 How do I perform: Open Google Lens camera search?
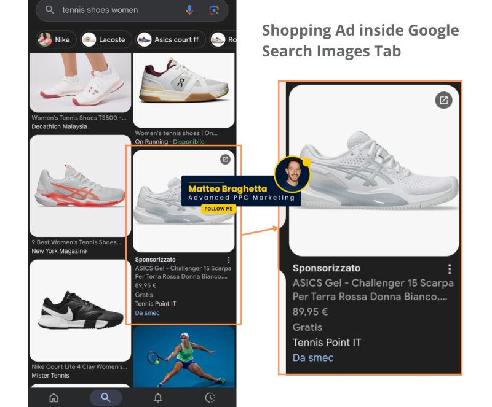(213, 10)
